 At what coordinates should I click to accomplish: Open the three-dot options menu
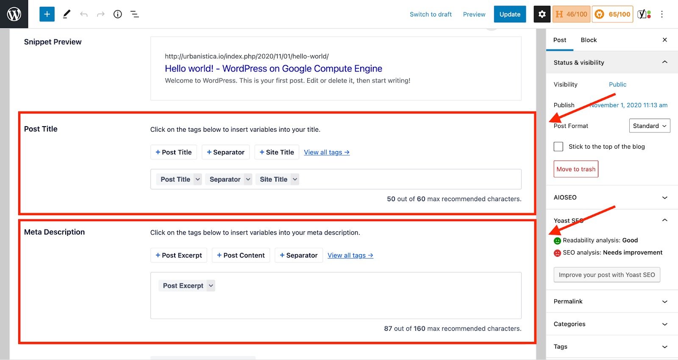662,14
